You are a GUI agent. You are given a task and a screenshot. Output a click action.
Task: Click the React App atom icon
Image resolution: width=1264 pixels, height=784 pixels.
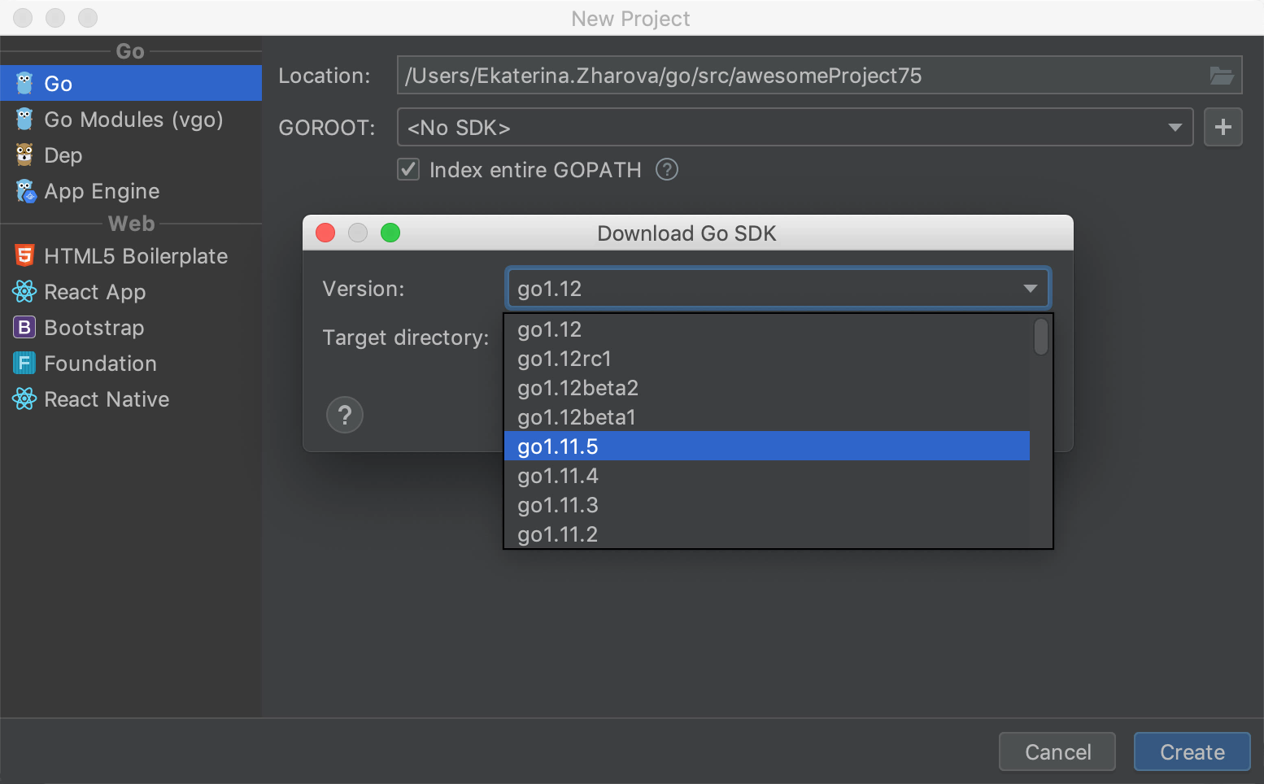tap(24, 291)
